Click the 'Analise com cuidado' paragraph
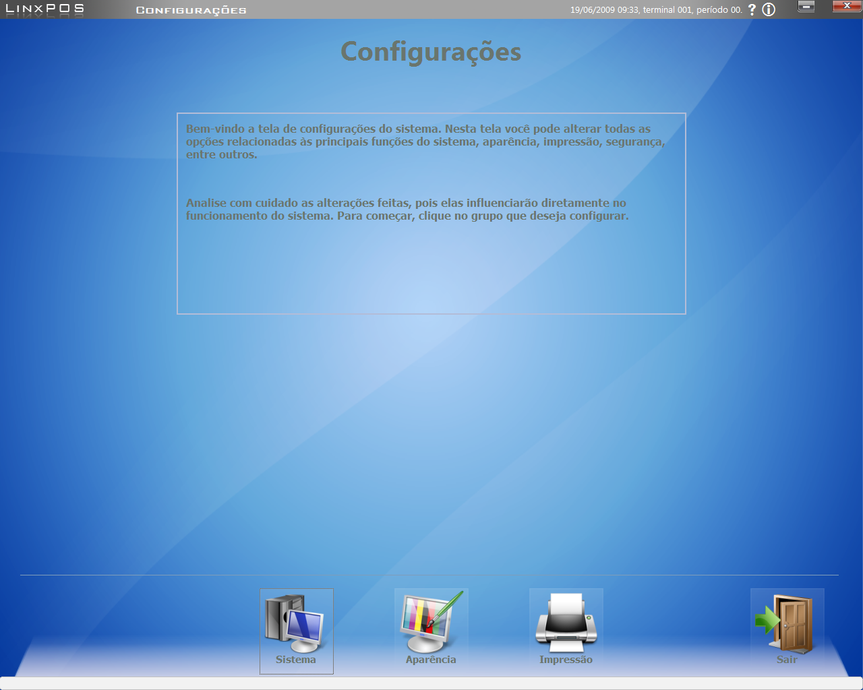The width and height of the screenshot is (863, 690). 407,210
